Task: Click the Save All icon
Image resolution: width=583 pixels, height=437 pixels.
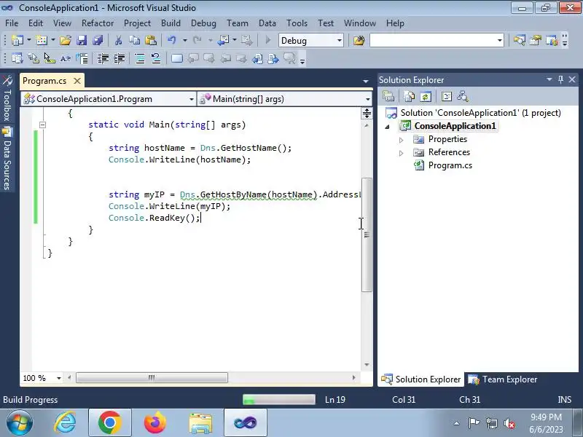Action: pos(98,40)
